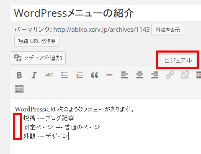The height and width of the screenshot is (154, 201).
Task: Click the insert link icon
Action: point(170,75)
